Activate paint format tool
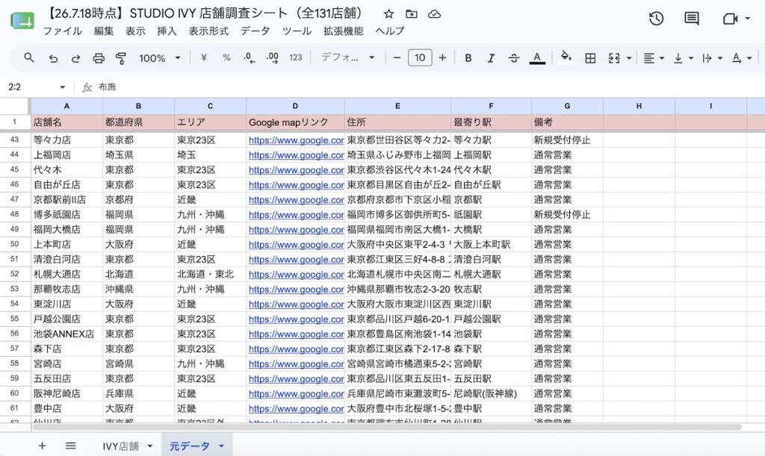 pyautogui.click(x=121, y=58)
